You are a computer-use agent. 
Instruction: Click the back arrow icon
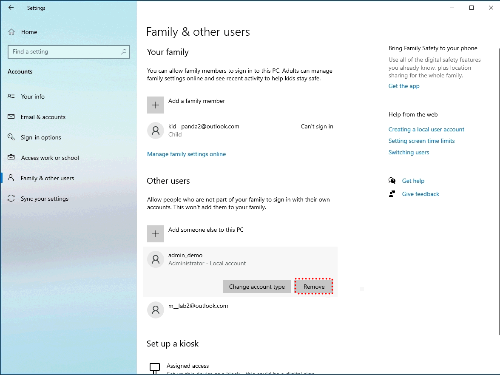(11, 8)
